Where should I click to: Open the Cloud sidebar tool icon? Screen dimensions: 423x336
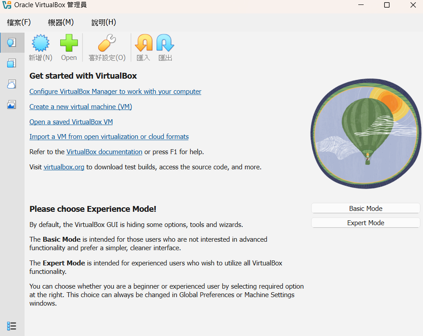[12, 84]
